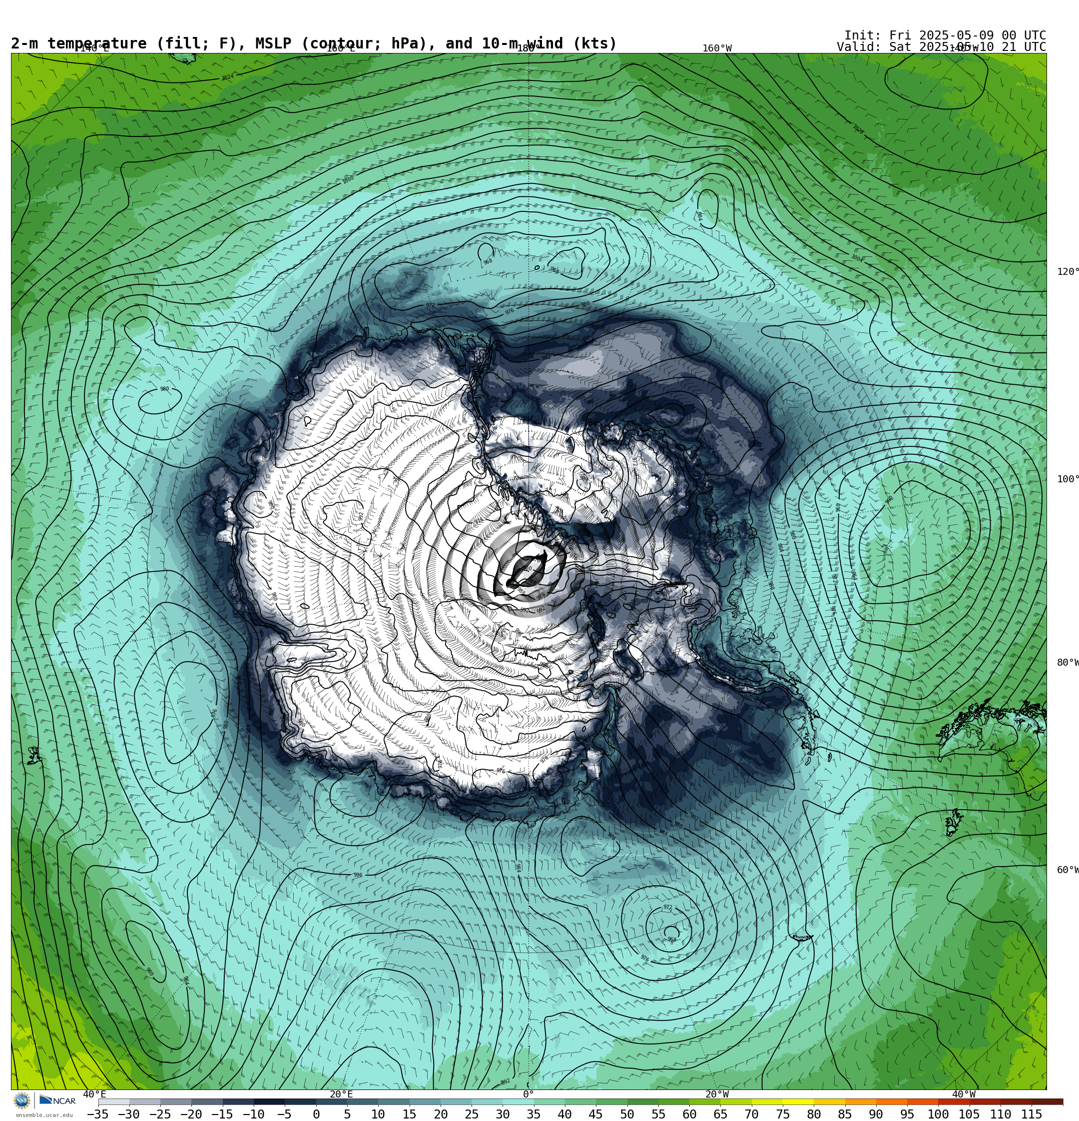Click the NSF logo
The height and width of the screenshot is (1121, 1079).
21,1100
